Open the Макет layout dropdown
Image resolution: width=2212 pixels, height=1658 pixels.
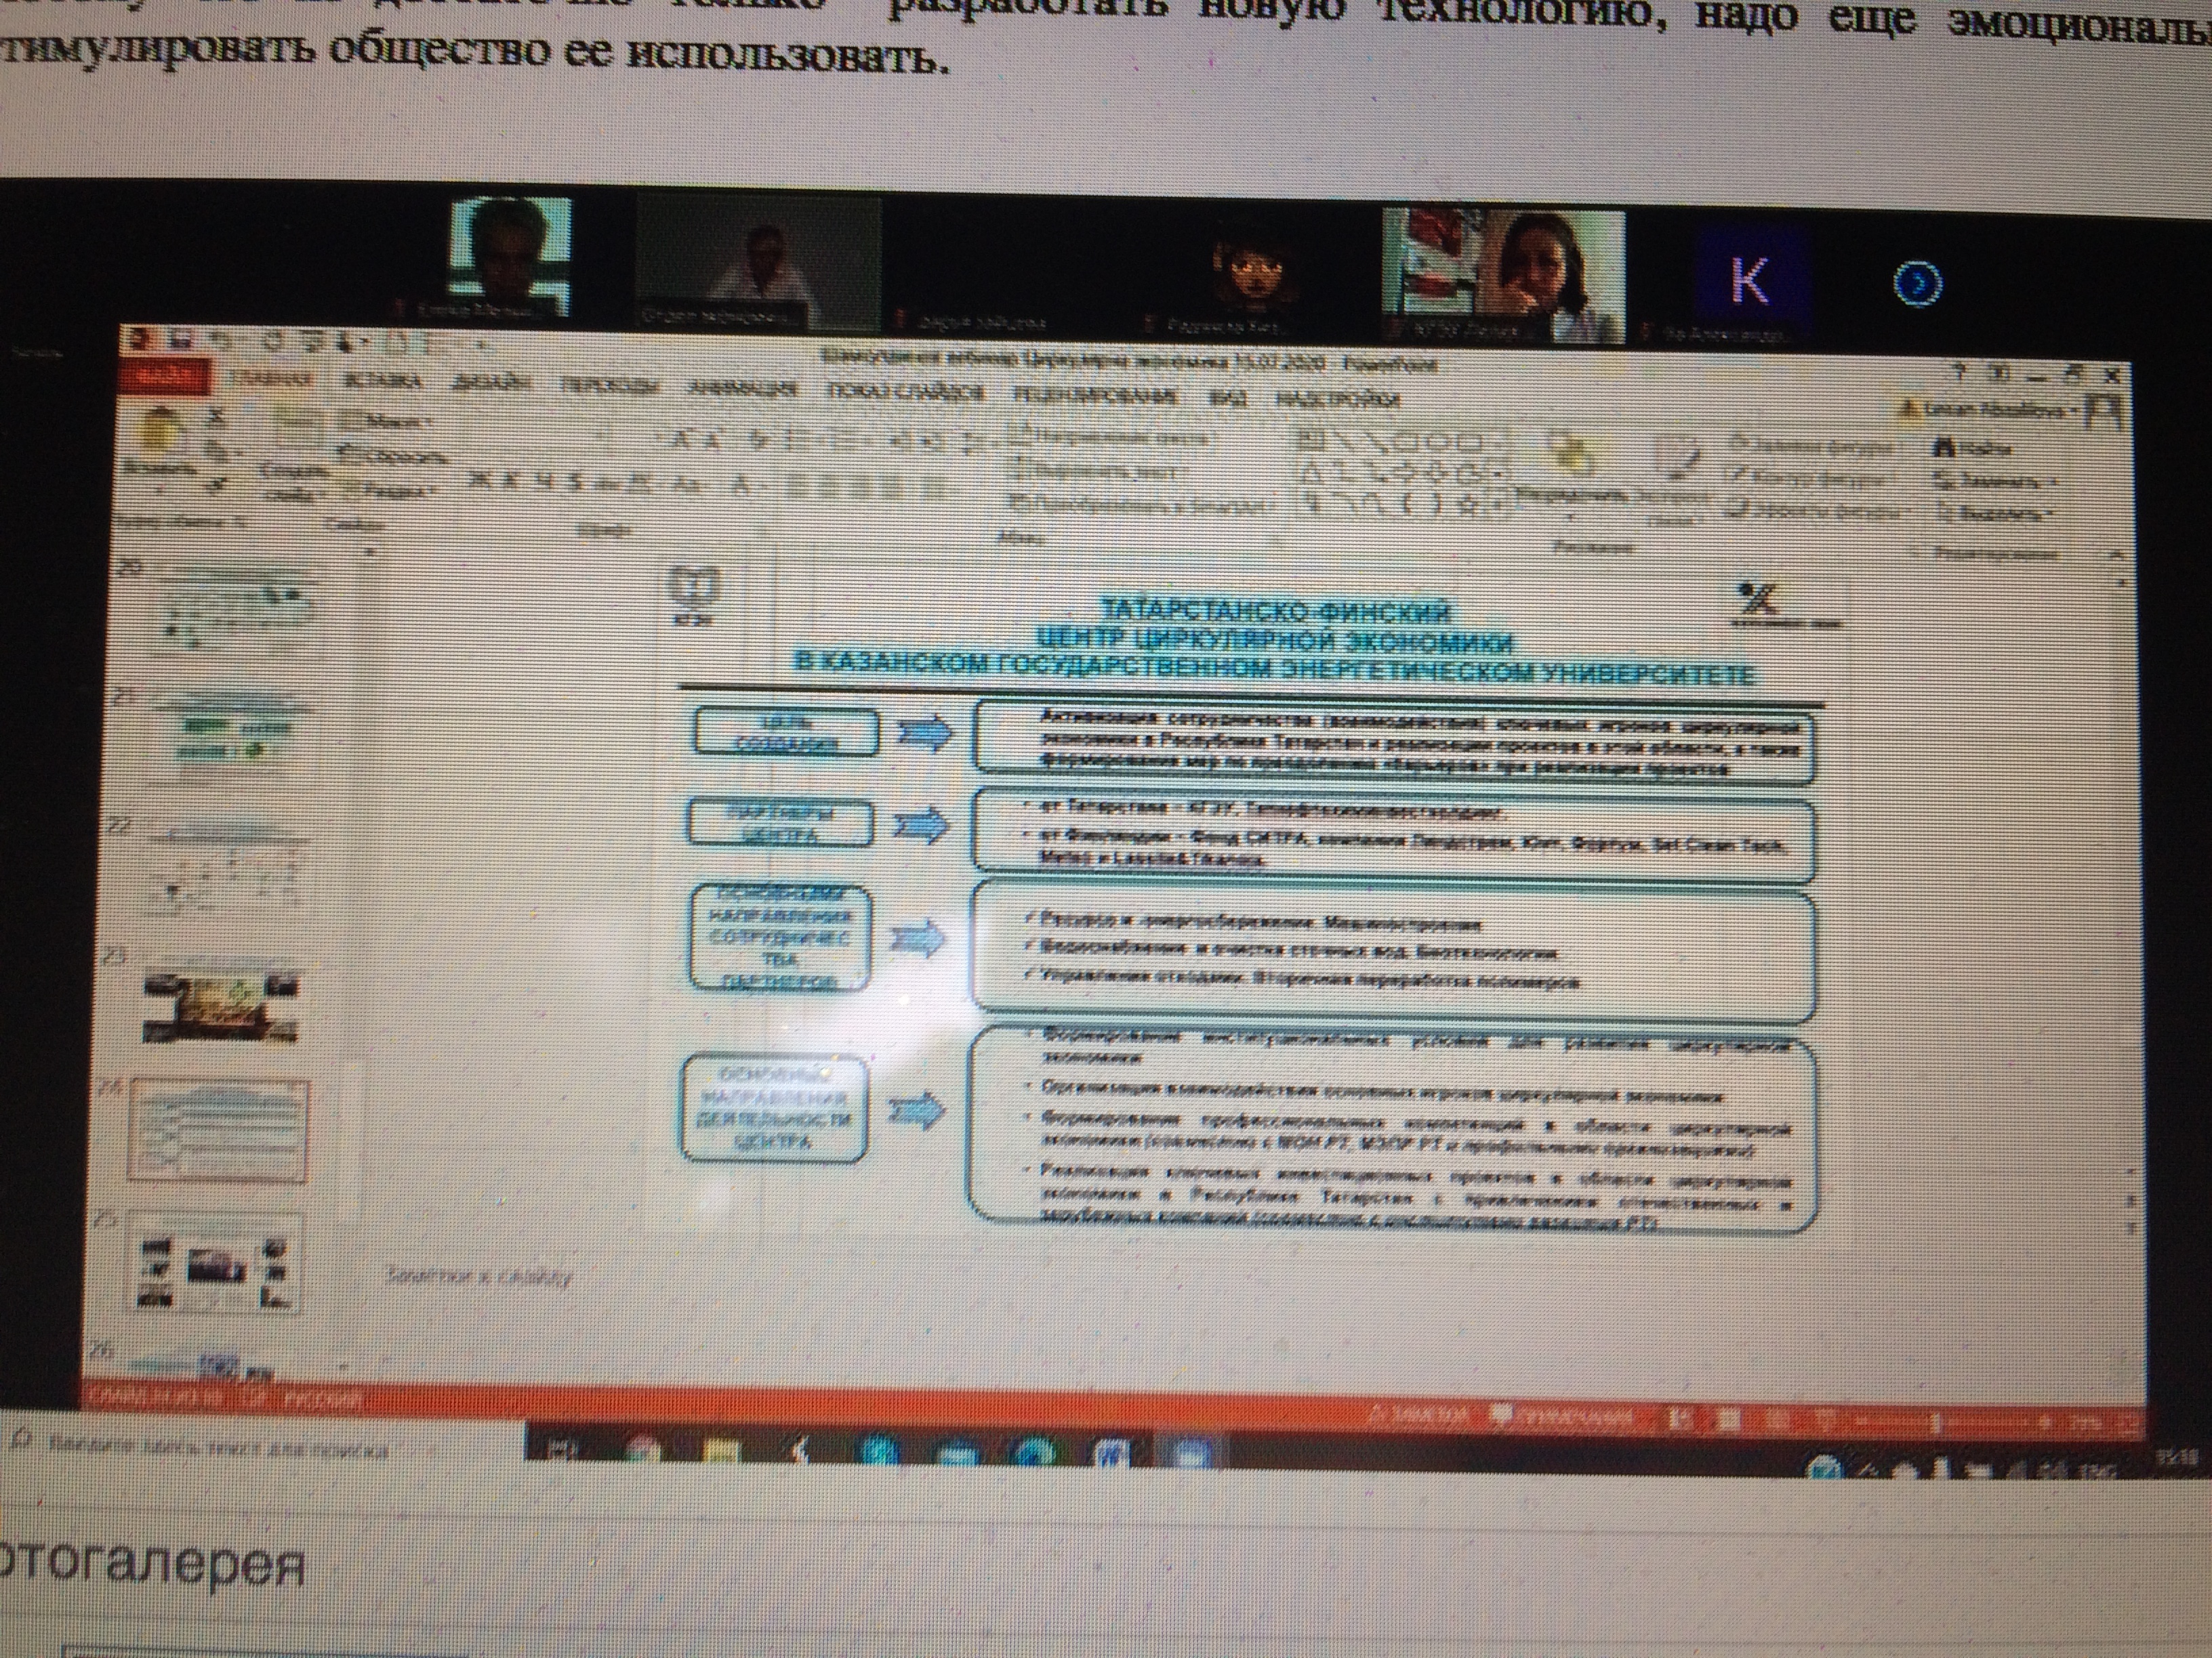(x=387, y=422)
